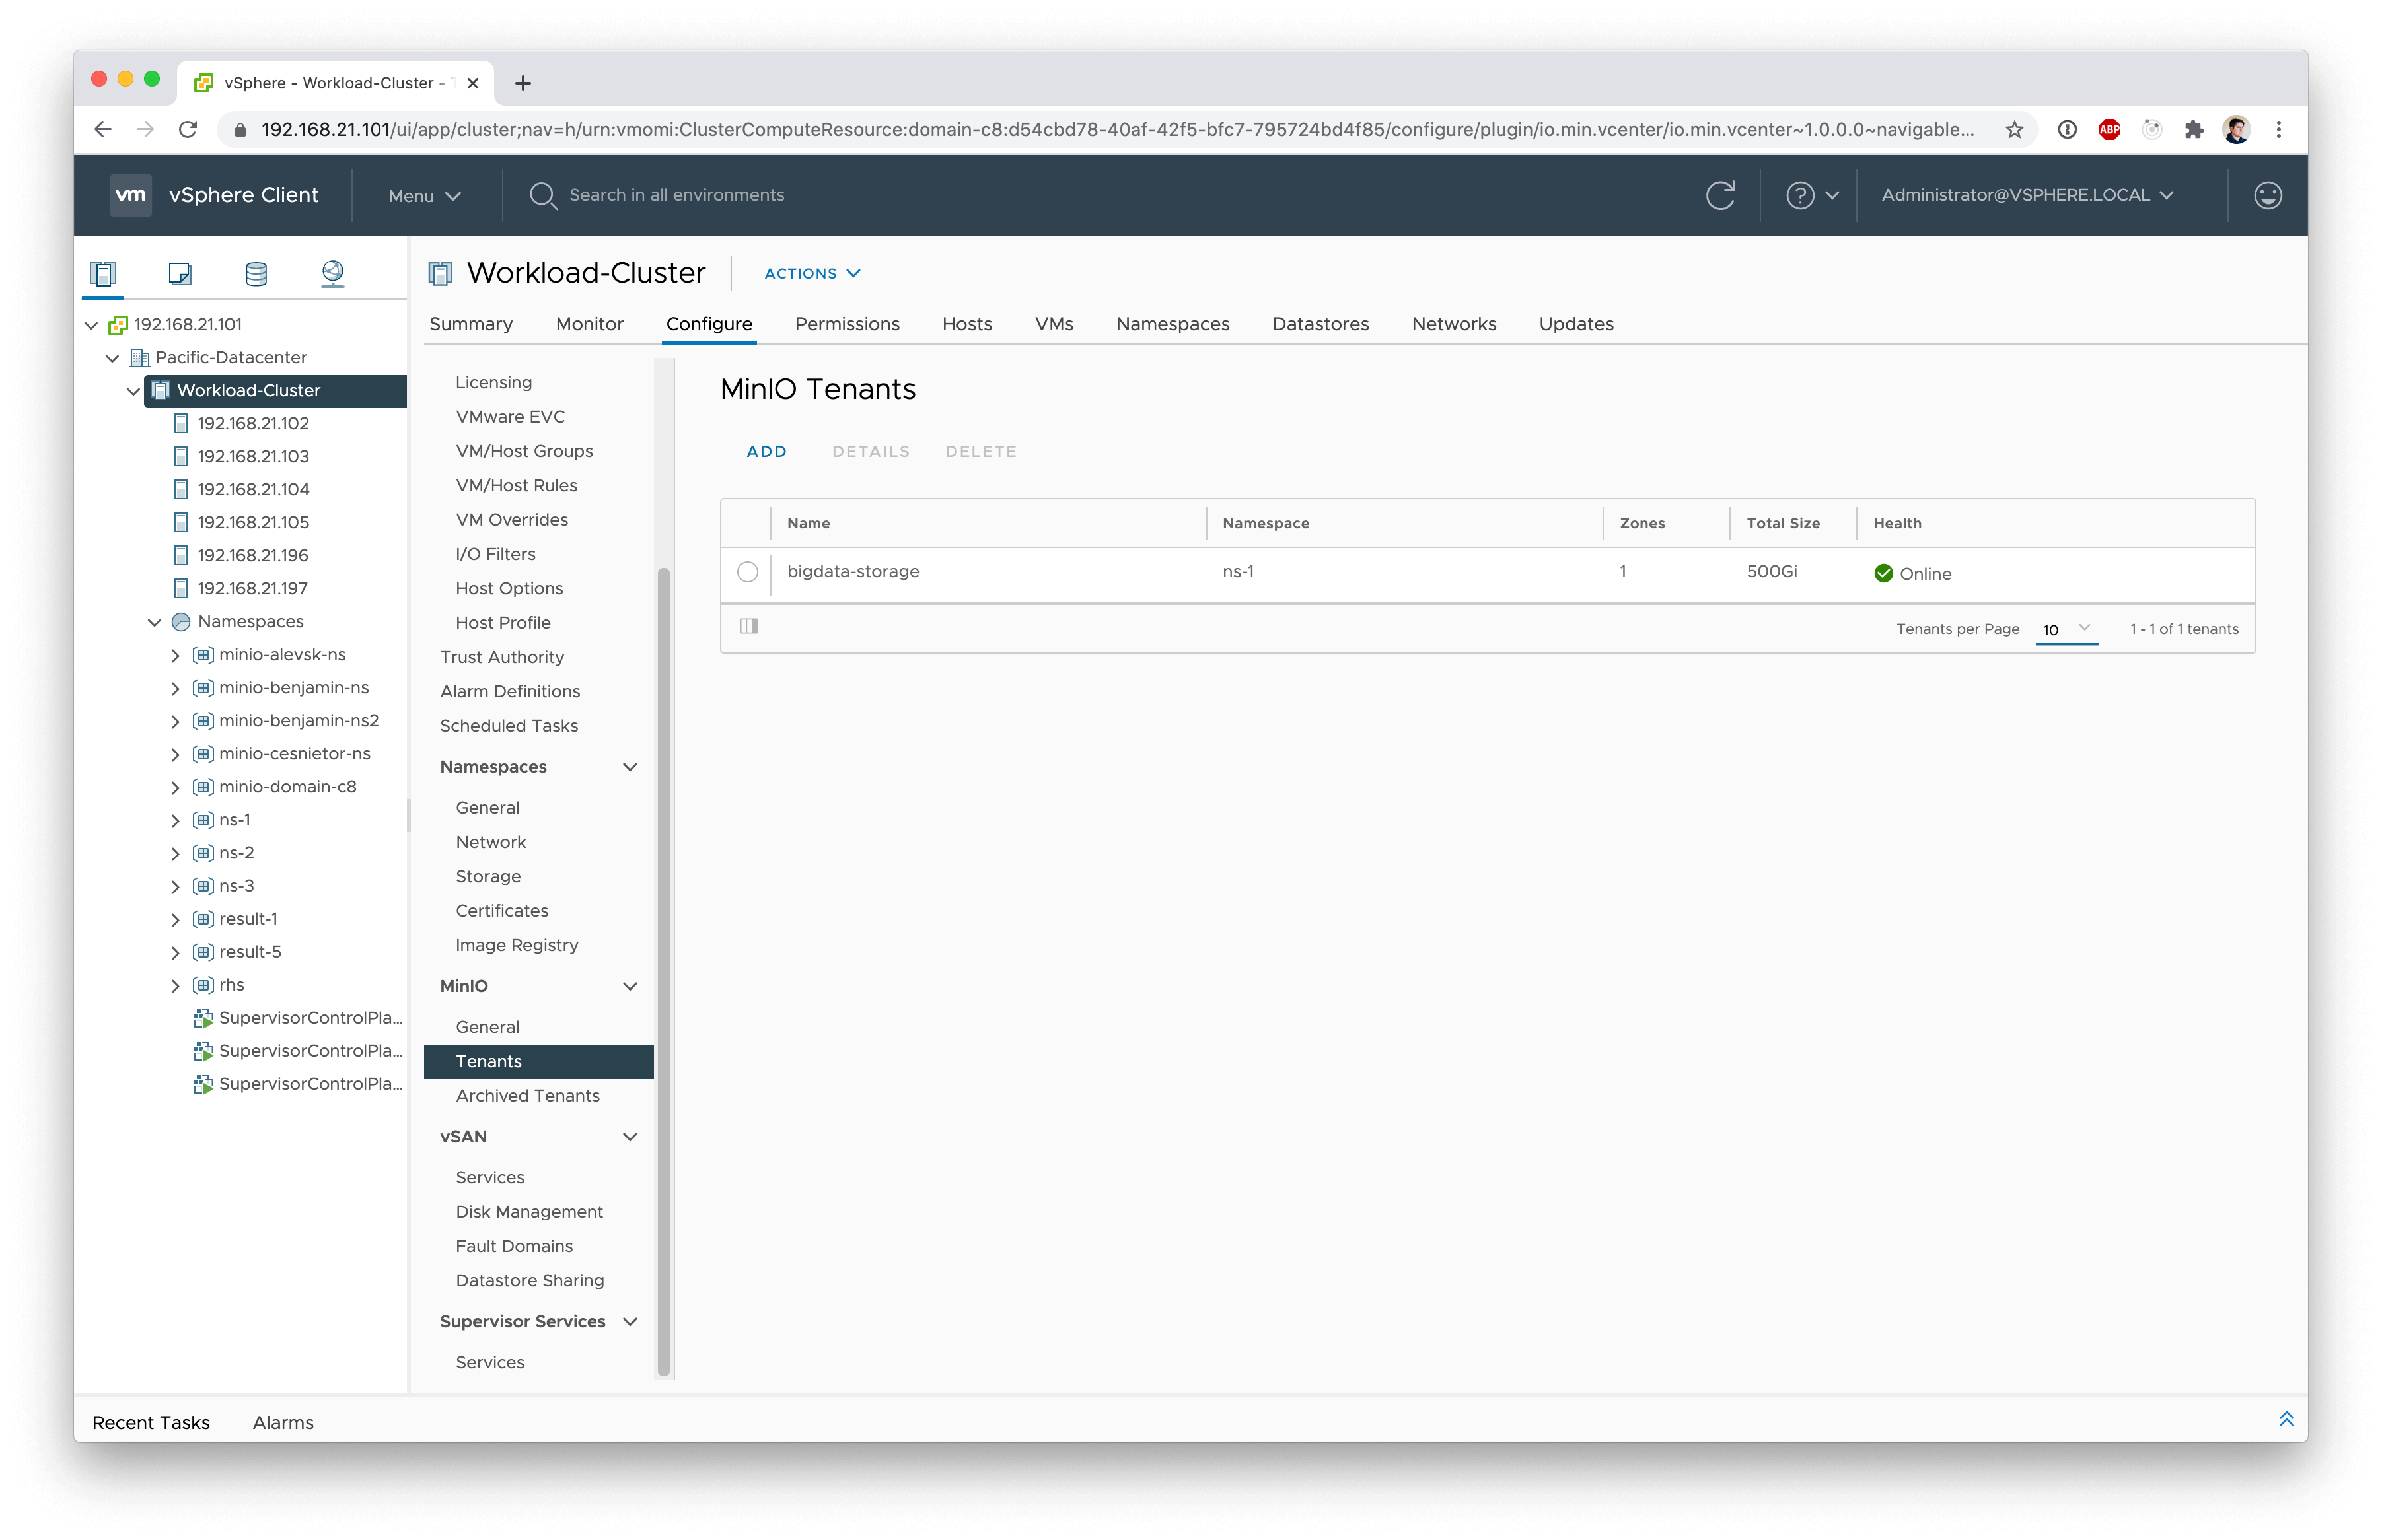Switch to the Monitor tab

589,324
